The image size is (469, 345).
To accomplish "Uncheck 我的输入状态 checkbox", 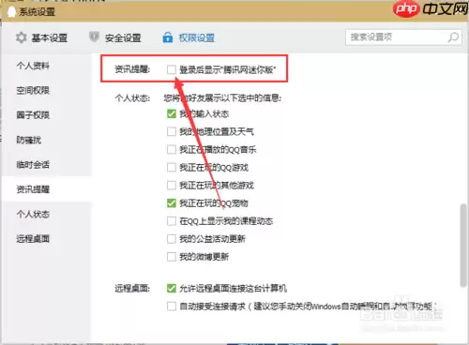I will point(172,113).
